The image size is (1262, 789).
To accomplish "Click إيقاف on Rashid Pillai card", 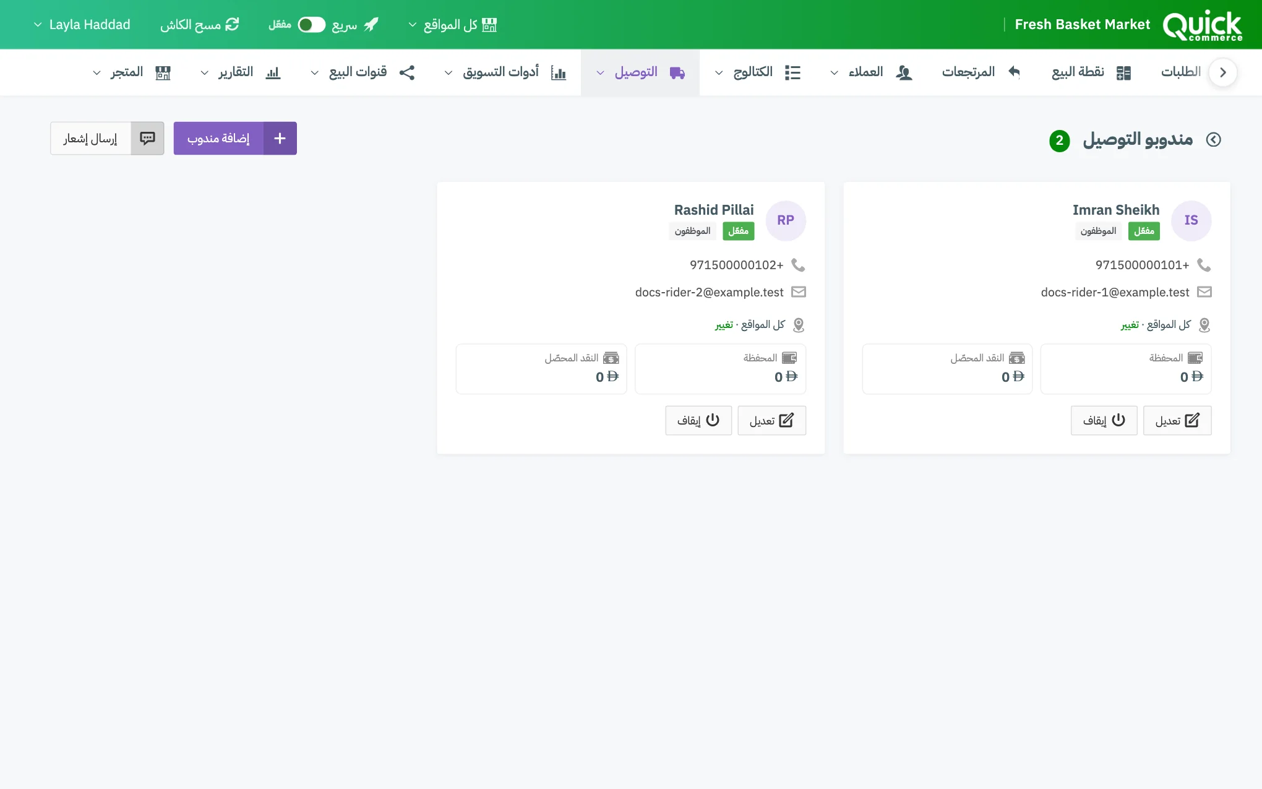I will pyautogui.click(x=698, y=421).
